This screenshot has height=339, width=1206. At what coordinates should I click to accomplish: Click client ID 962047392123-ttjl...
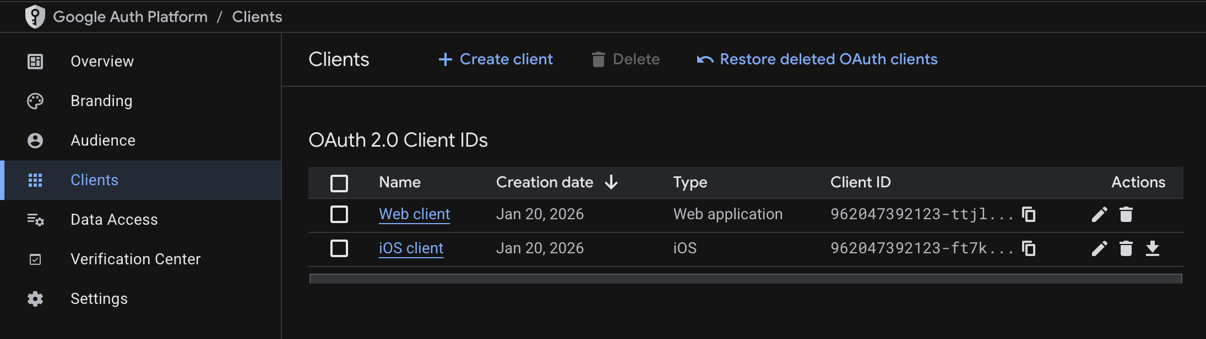pos(922,214)
